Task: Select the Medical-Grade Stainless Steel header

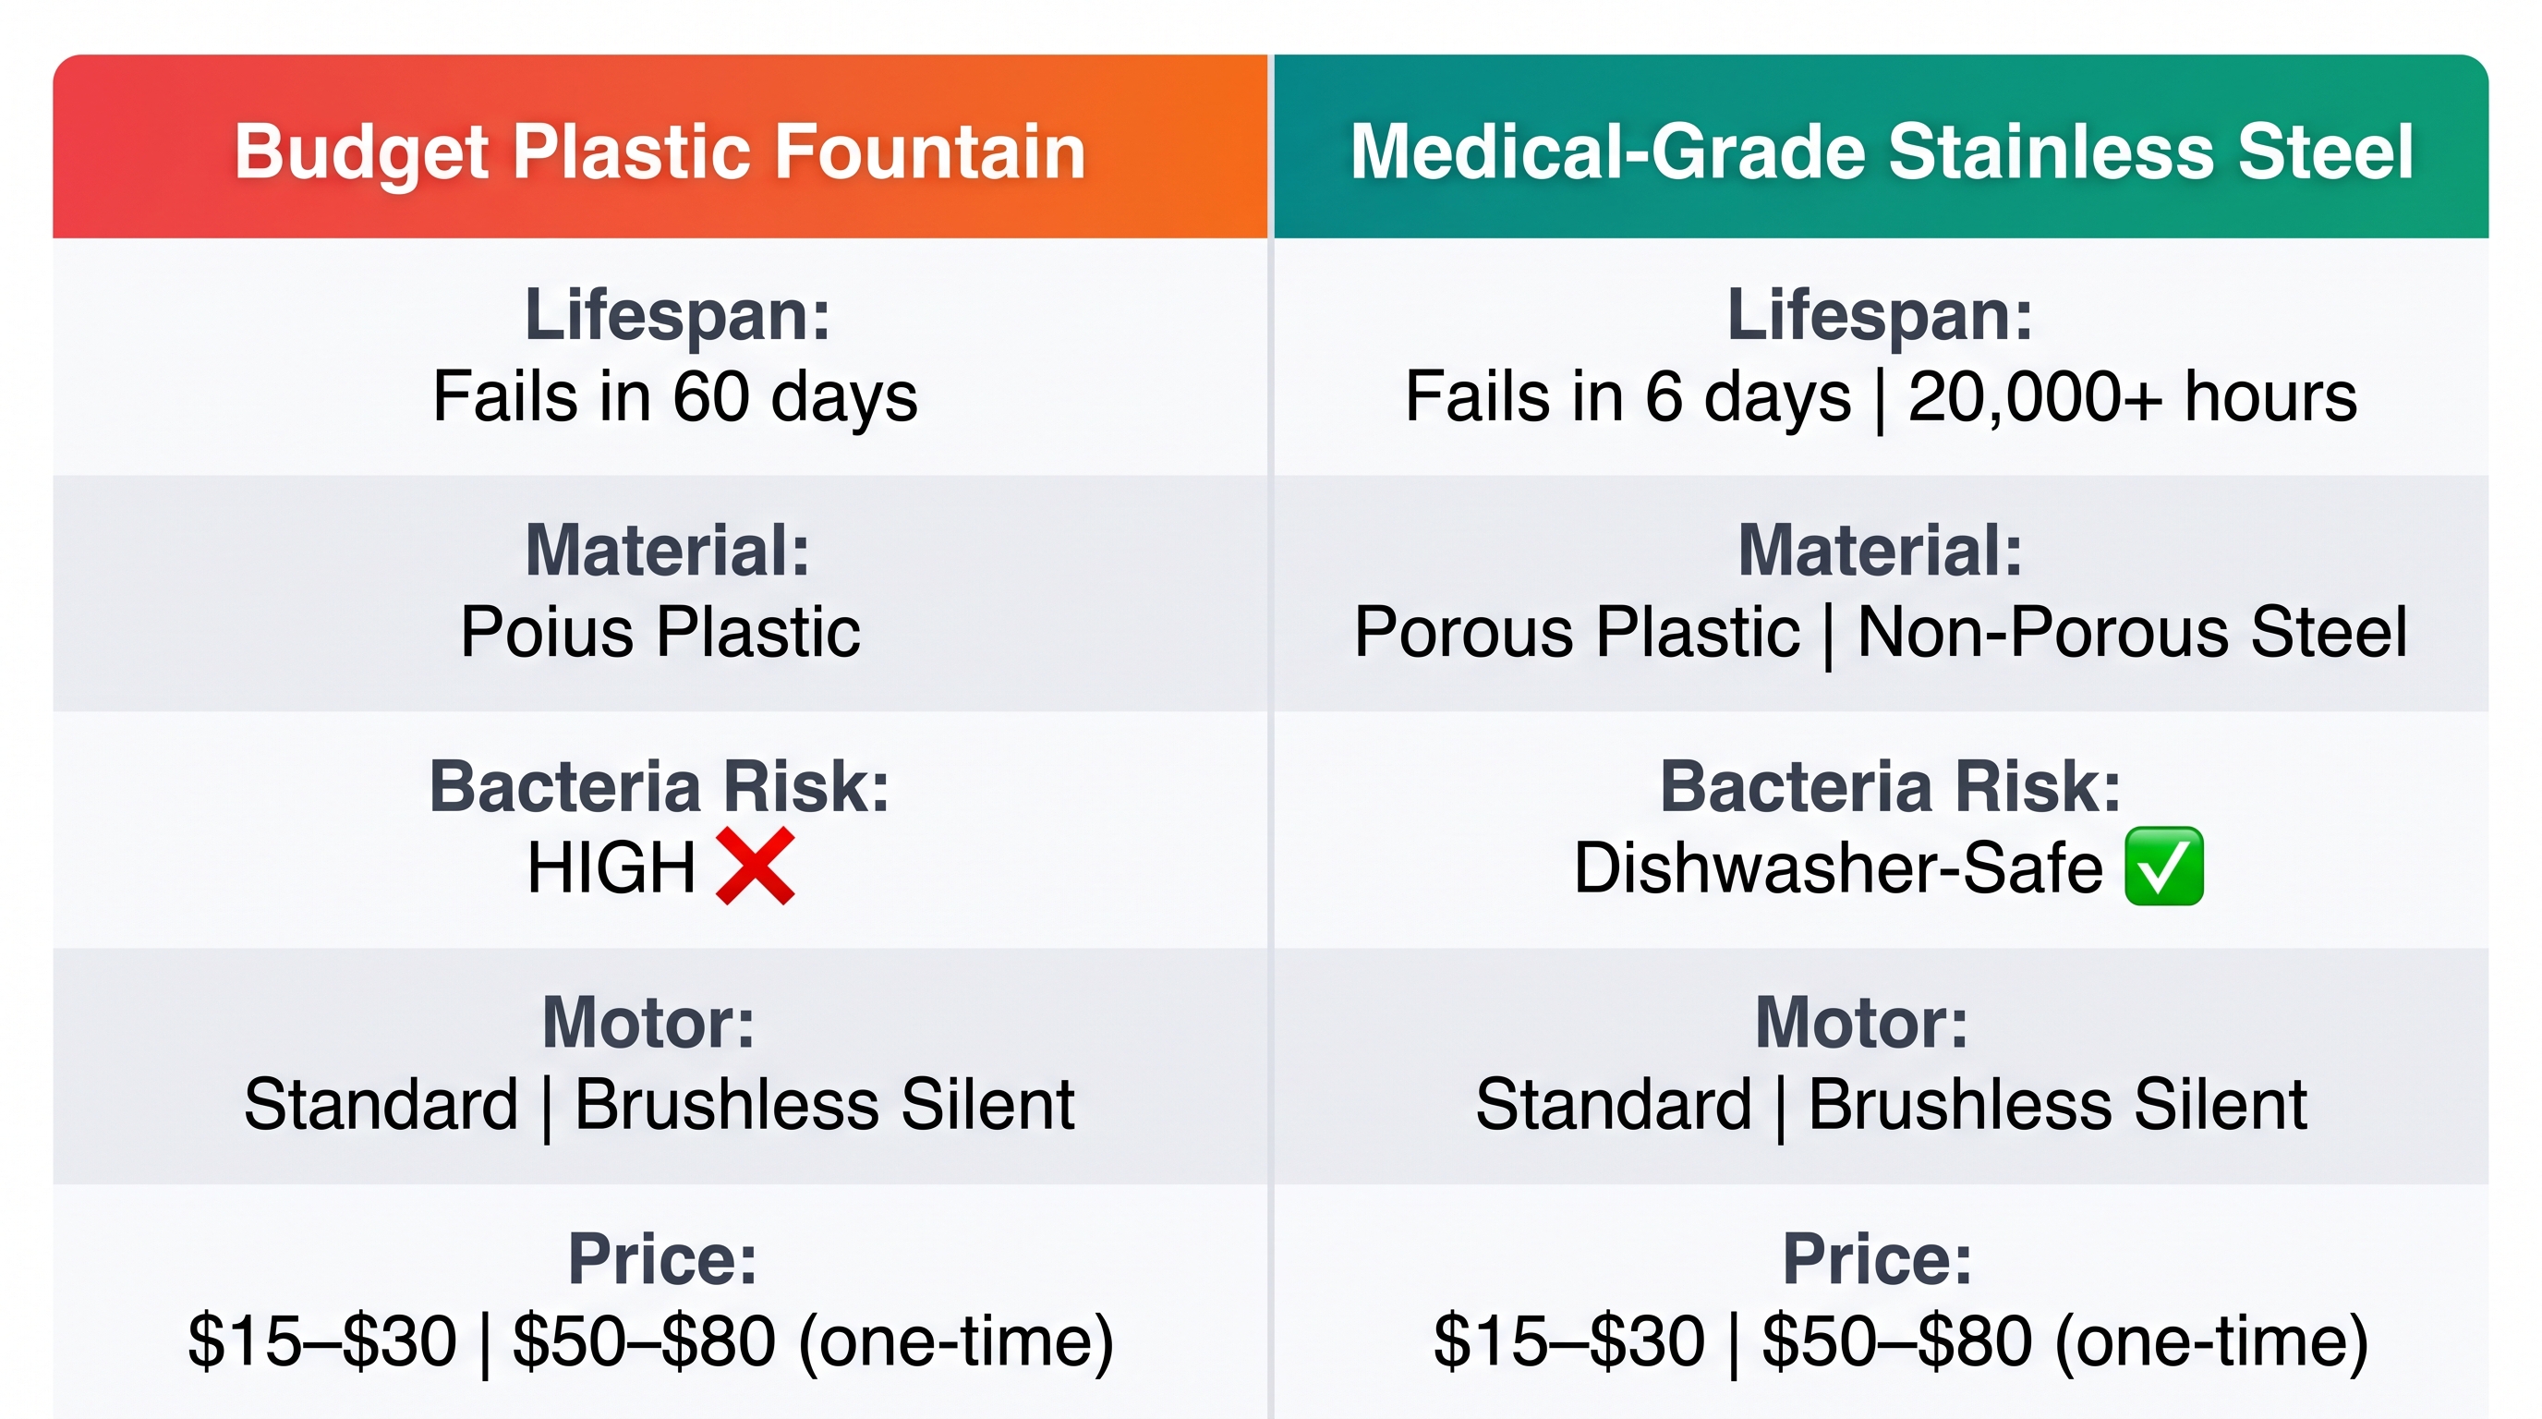Action: point(1882,152)
